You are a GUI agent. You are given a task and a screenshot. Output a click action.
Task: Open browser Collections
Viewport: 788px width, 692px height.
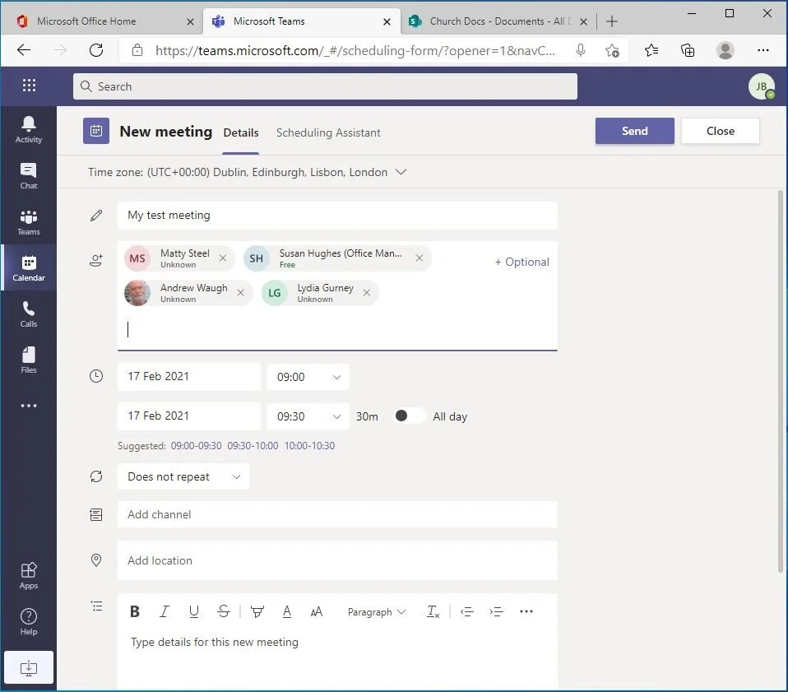click(x=688, y=50)
